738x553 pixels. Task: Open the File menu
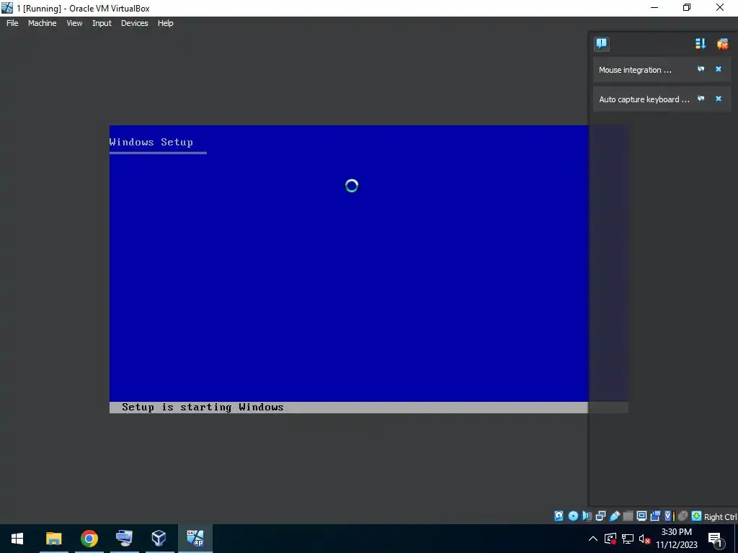(12, 23)
